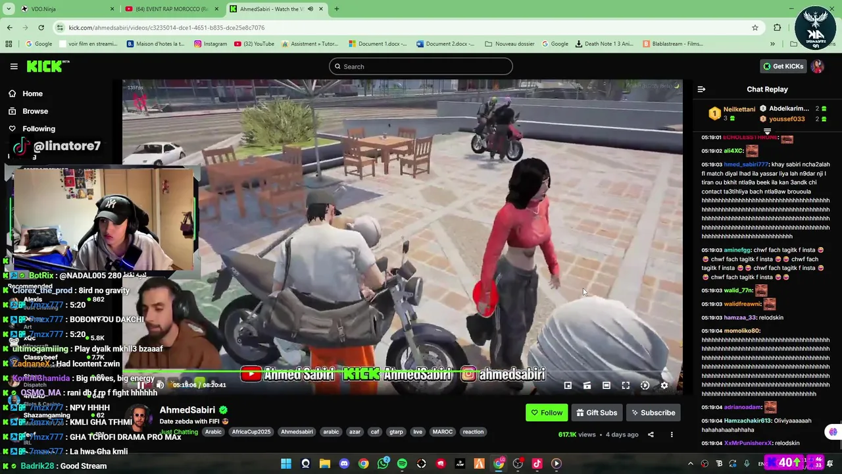The width and height of the screenshot is (842, 474).
Task: Open the Chrome tab search dropdown
Action: 8,9
